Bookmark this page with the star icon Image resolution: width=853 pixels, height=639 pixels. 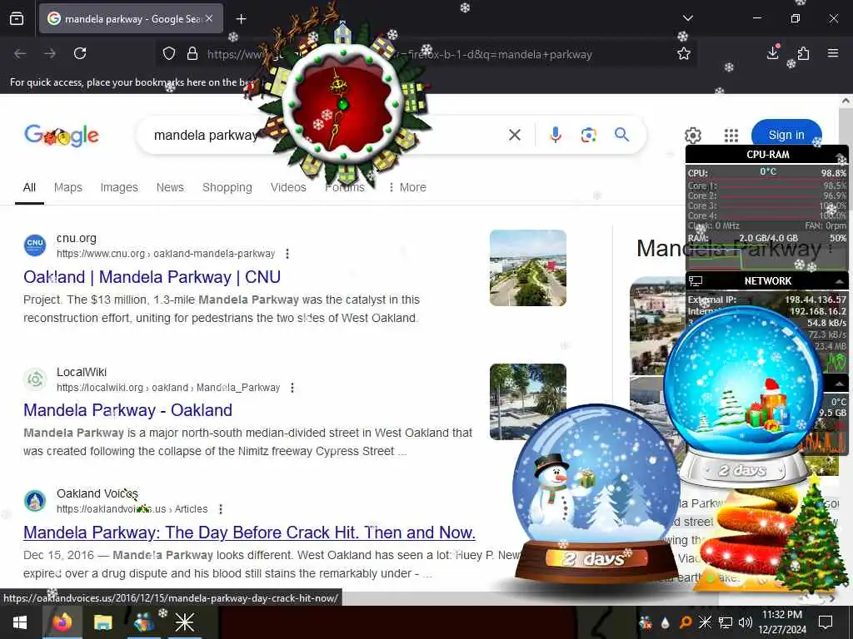[x=684, y=54]
